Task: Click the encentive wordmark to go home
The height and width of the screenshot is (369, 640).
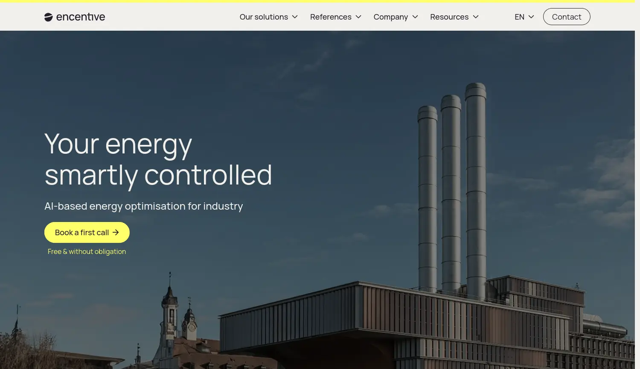Action: [81, 17]
